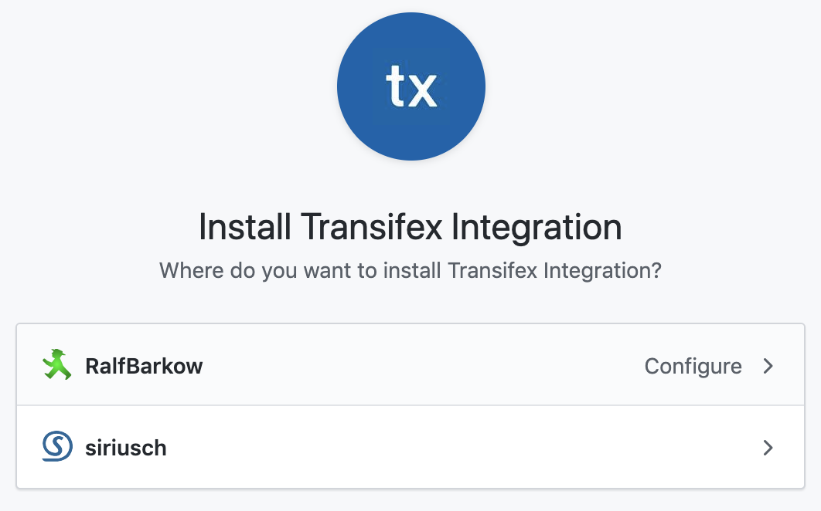Viewport: 821px width, 511px height.
Task: Click the installation question subtitle text
Action: pyautogui.click(x=410, y=271)
